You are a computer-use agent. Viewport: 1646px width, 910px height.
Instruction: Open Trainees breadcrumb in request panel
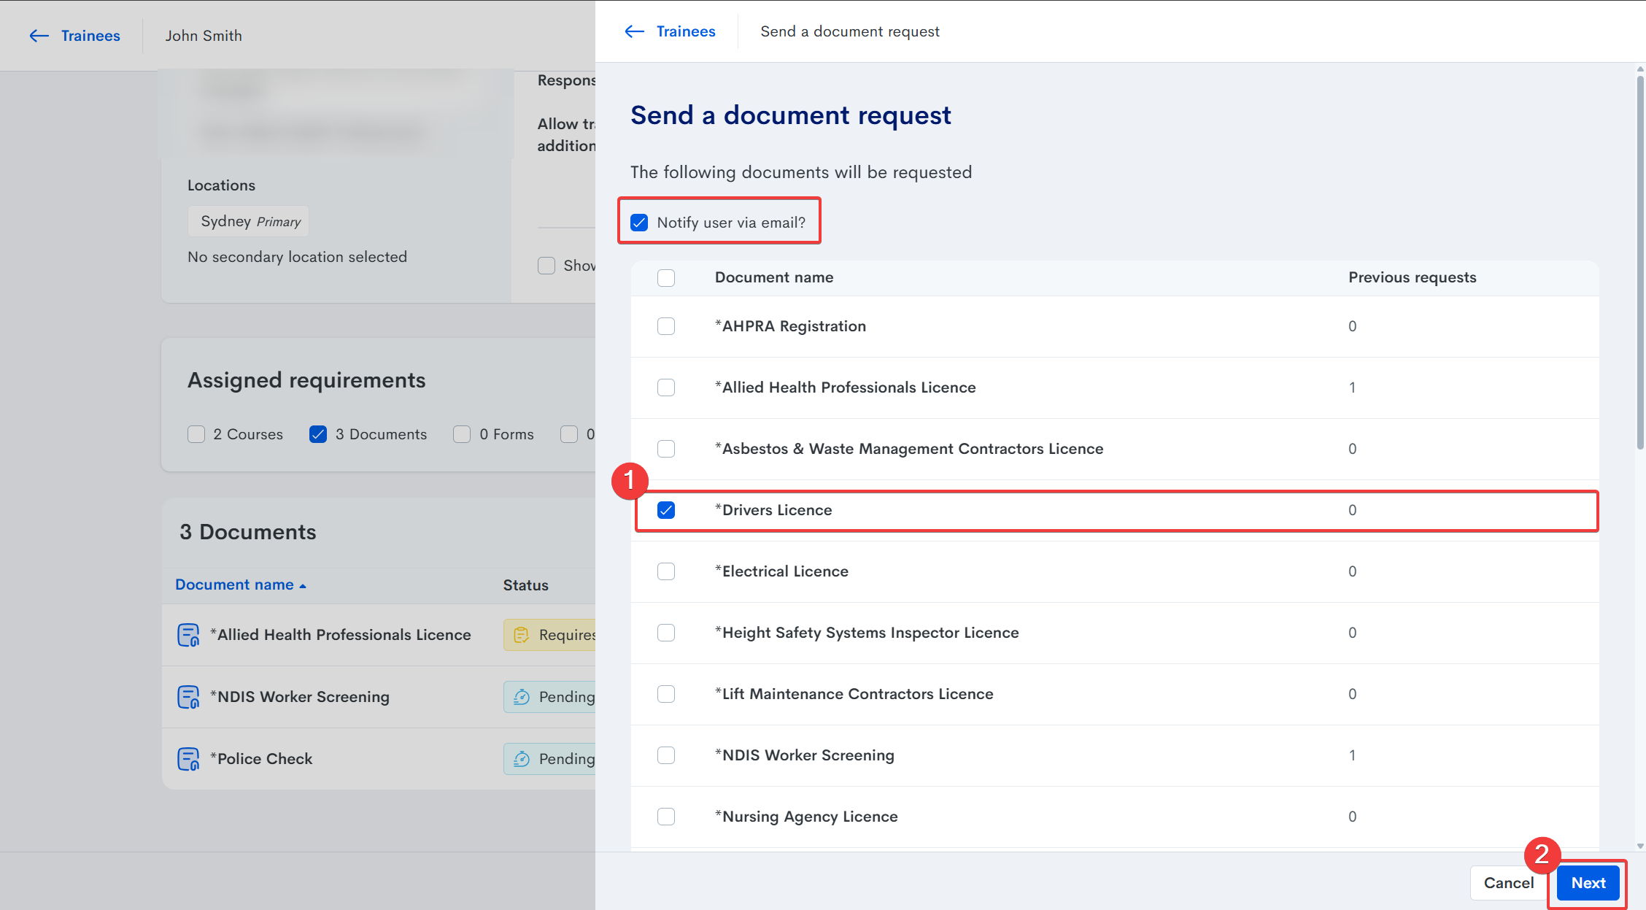[685, 31]
